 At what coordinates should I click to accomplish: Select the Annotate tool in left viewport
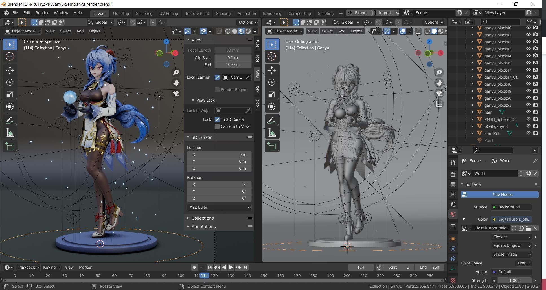10,121
